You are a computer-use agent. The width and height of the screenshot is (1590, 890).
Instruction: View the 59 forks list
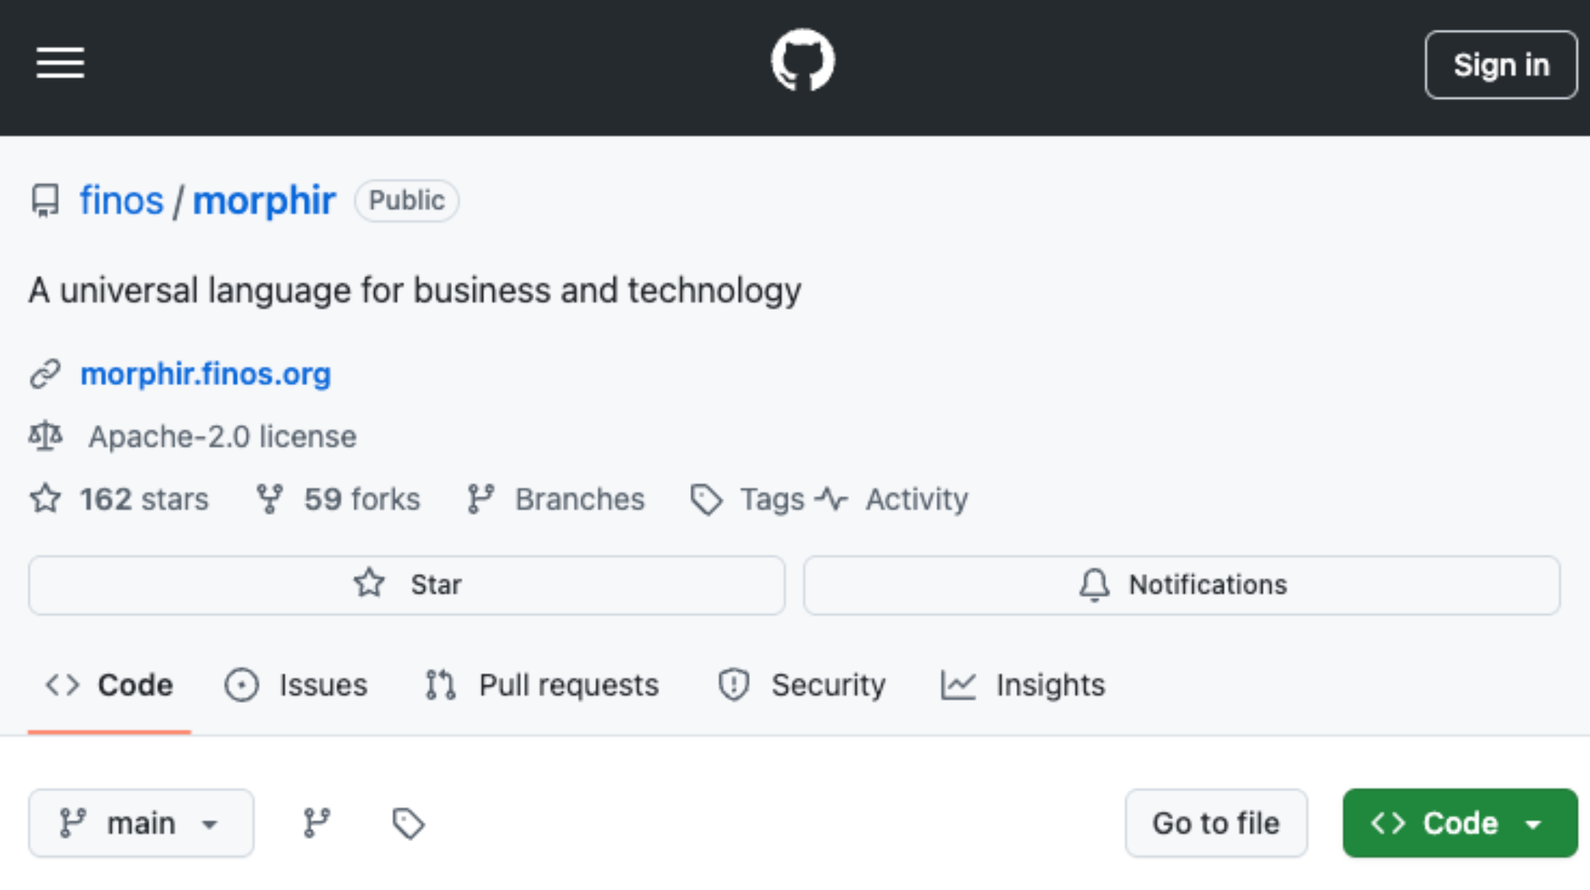[x=362, y=499]
